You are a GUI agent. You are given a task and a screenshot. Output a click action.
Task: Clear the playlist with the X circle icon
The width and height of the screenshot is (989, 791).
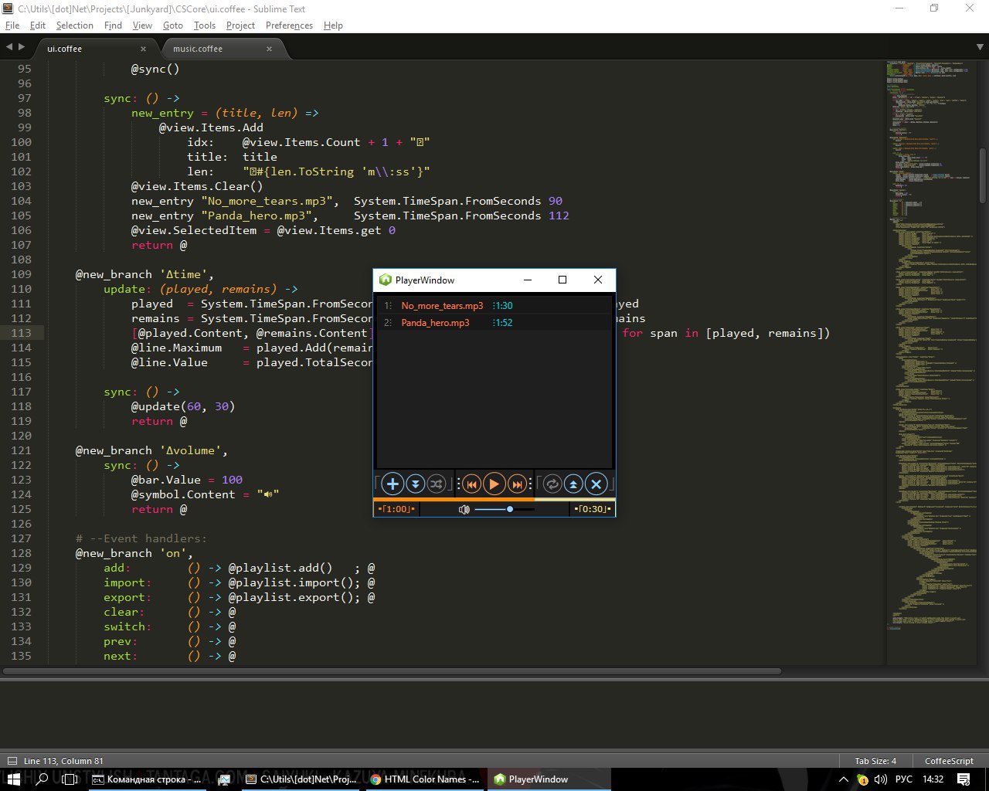coord(596,484)
